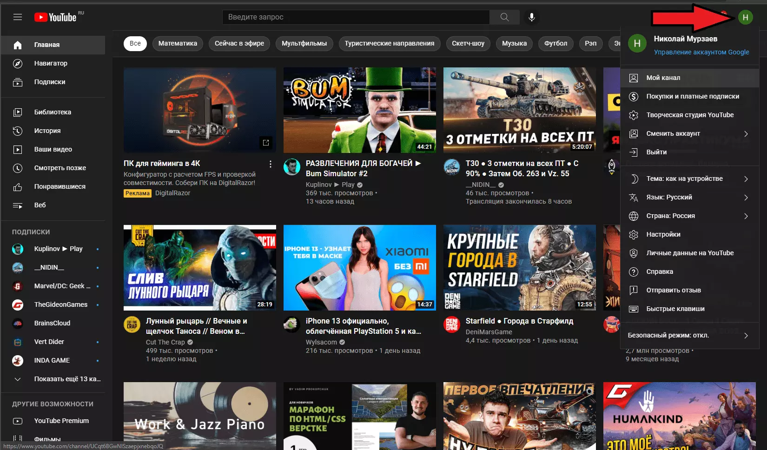
Task: Open the Веб playlist
Action: pyautogui.click(x=53, y=205)
